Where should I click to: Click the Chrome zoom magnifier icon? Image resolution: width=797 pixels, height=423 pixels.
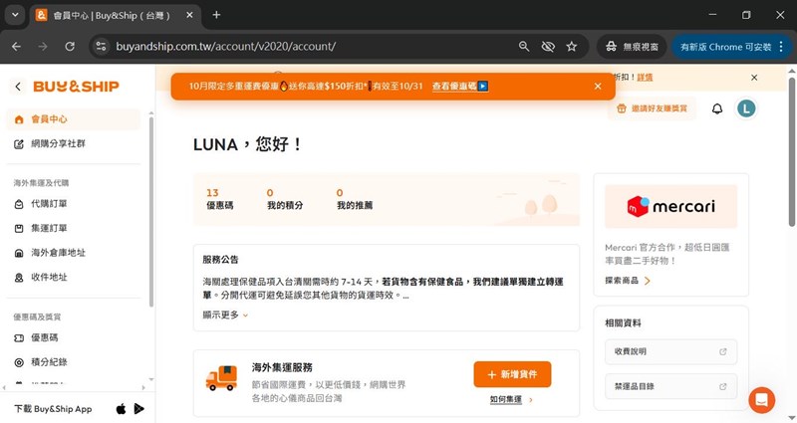[524, 47]
